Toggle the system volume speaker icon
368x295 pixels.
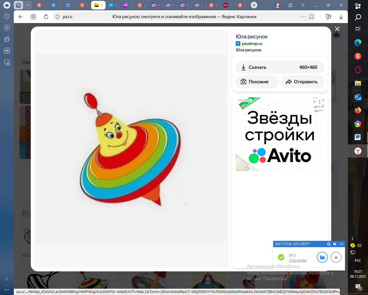coord(359,245)
